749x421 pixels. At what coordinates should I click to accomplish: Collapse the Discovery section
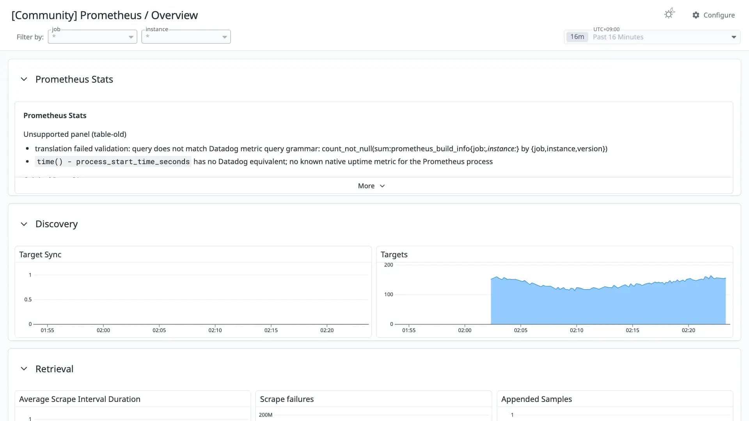24,224
